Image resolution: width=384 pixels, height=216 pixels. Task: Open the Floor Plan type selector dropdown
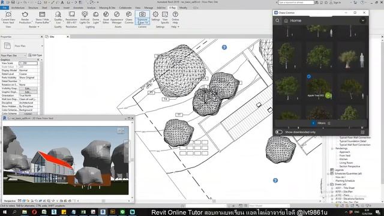coord(42,46)
